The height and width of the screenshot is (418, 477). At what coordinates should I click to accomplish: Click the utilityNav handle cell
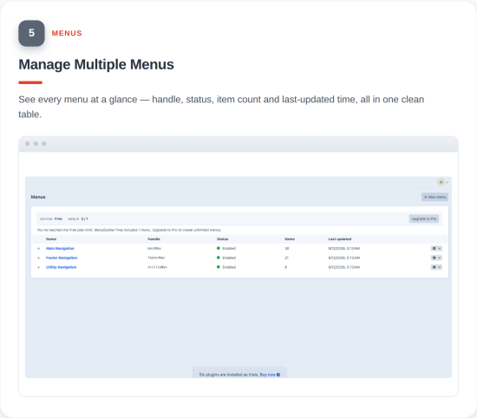[157, 267]
